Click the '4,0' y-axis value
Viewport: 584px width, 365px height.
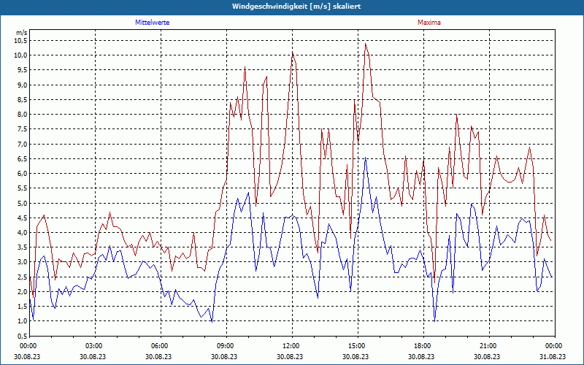click(22, 233)
